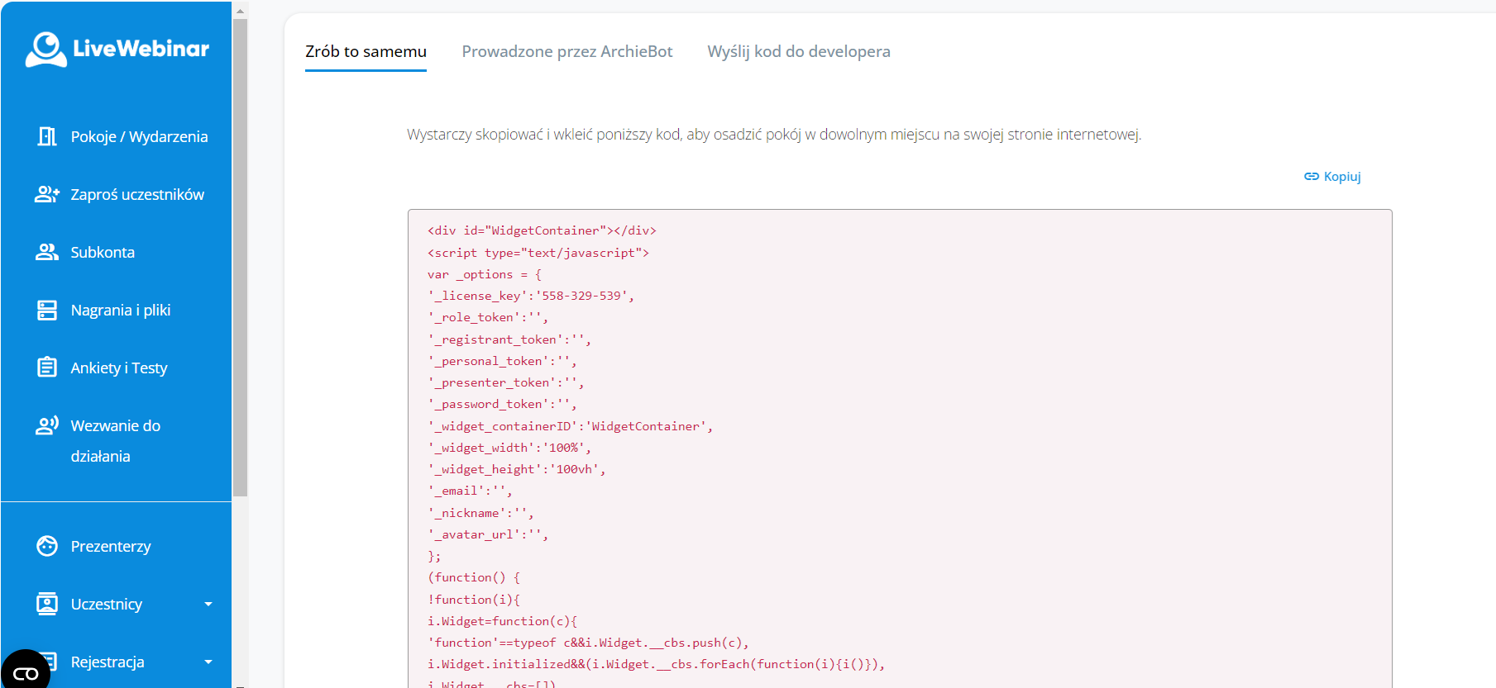Click the Wezwanie do działania speaker icon
The height and width of the screenshot is (688, 1496).
tap(47, 425)
